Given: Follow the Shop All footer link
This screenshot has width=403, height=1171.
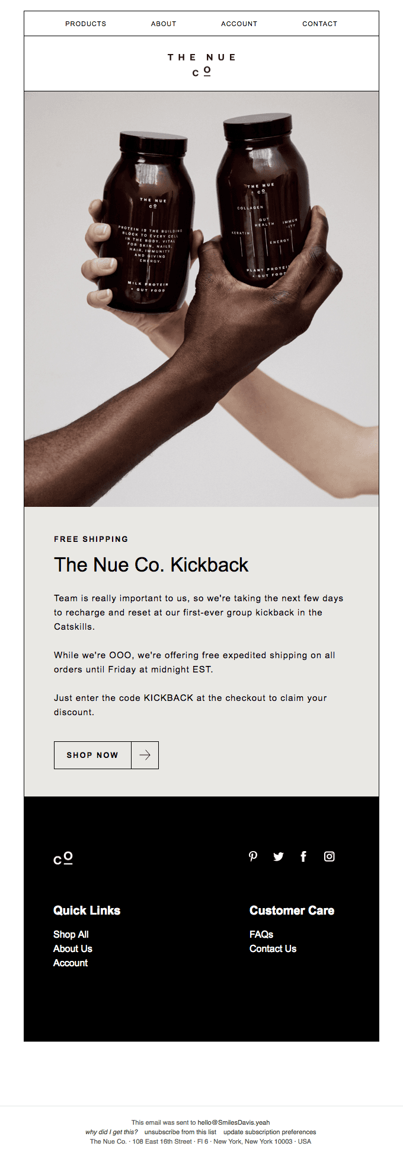Looking at the screenshot, I should point(71,934).
